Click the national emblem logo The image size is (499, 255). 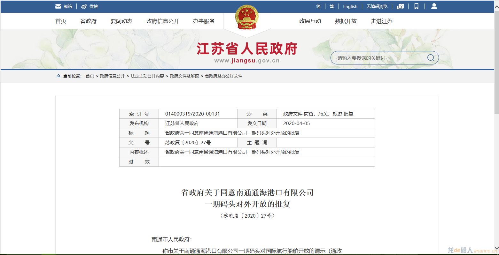pyautogui.click(x=247, y=17)
